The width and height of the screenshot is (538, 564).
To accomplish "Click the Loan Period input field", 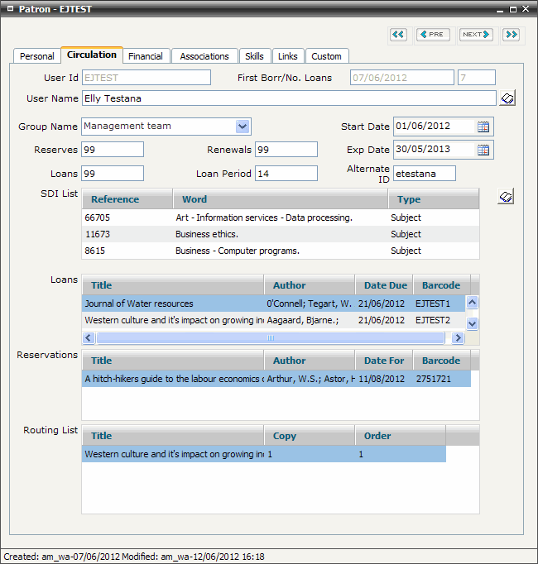I will [x=286, y=174].
